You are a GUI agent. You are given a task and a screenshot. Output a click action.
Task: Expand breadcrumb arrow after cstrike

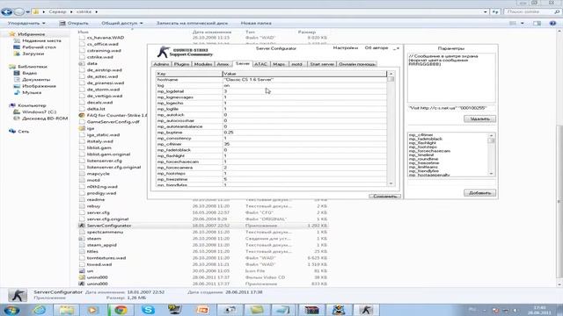click(96, 11)
